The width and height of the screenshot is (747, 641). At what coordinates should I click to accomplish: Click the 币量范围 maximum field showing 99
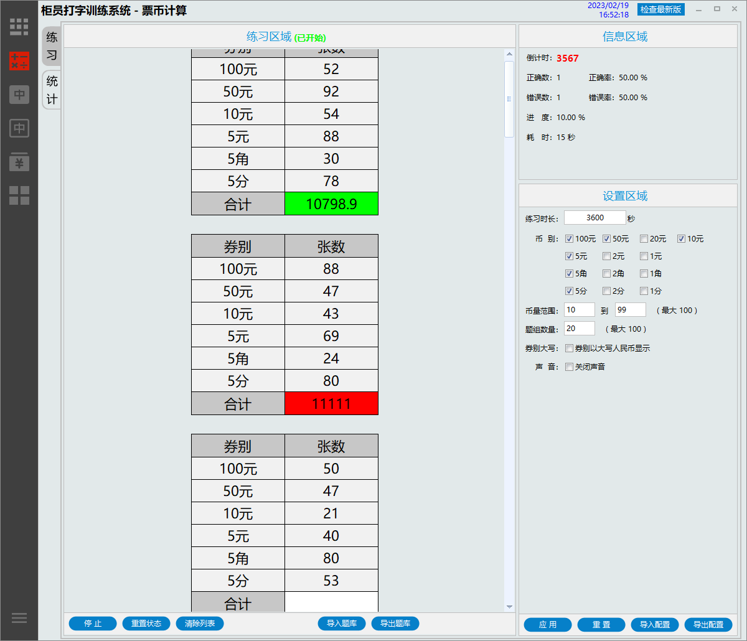[631, 310]
